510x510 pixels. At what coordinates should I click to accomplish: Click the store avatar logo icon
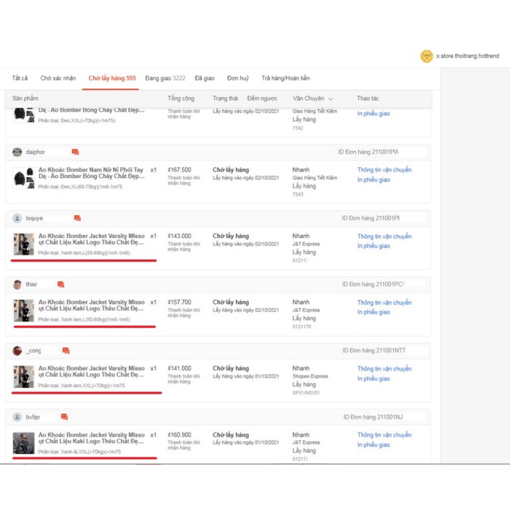pyautogui.click(x=426, y=56)
